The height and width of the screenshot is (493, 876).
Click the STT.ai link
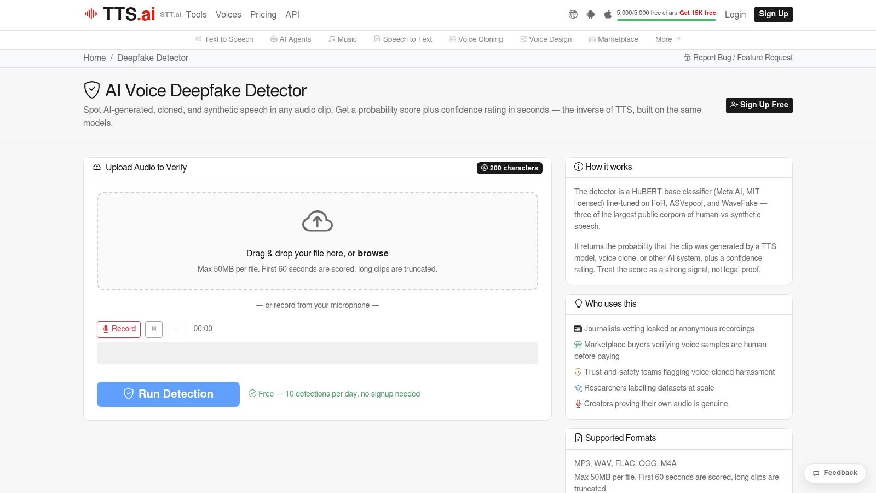click(x=170, y=15)
